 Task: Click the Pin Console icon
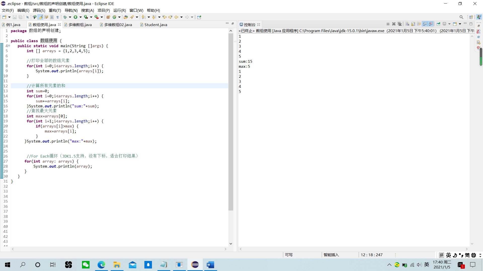438,24
